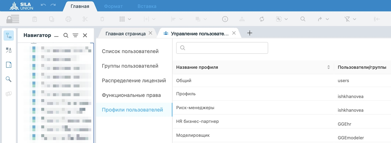Add a new tab with plus
The image size is (391, 143).
tap(250, 33)
